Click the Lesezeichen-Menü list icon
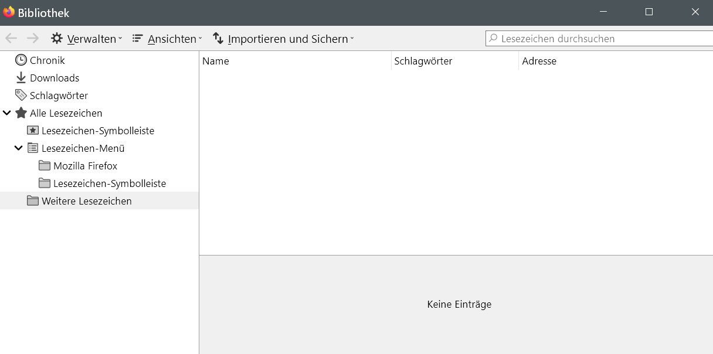Viewport: 713px width, 354px height. click(x=33, y=148)
